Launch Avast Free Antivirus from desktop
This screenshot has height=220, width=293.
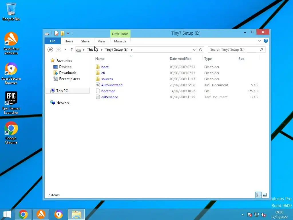[x=11, y=44]
